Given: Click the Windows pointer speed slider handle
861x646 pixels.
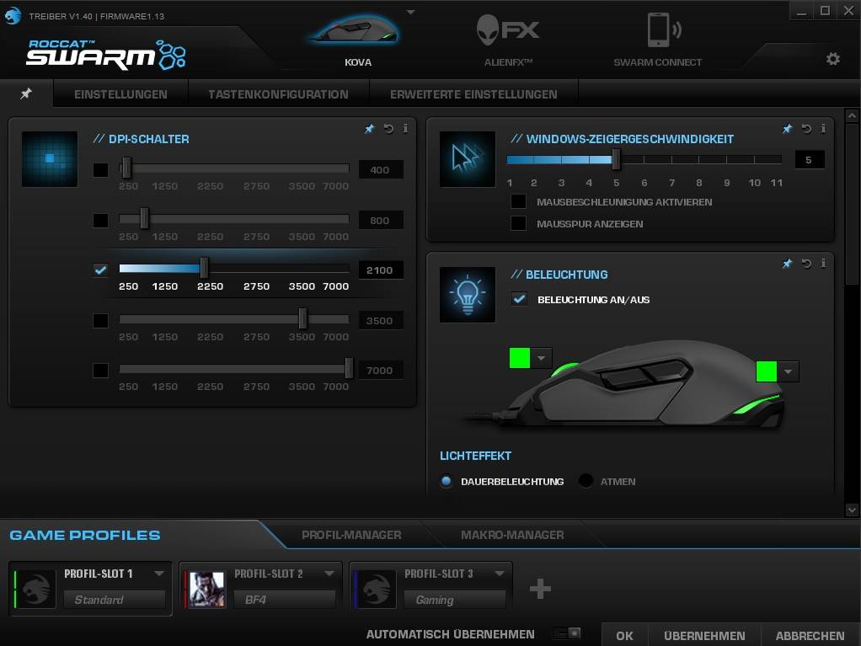Looking at the screenshot, I should [616, 159].
